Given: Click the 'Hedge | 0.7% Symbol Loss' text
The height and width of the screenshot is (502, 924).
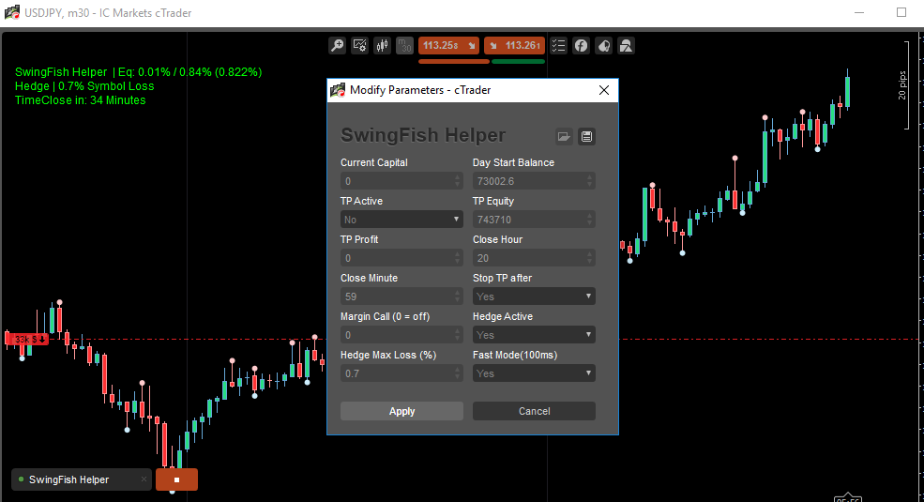Looking at the screenshot, I should tap(84, 86).
